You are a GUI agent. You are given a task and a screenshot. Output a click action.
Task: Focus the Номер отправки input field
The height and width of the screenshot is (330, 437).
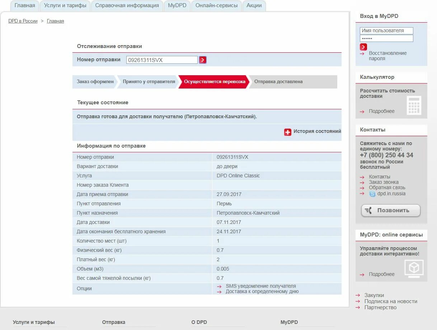pyautogui.click(x=162, y=60)
